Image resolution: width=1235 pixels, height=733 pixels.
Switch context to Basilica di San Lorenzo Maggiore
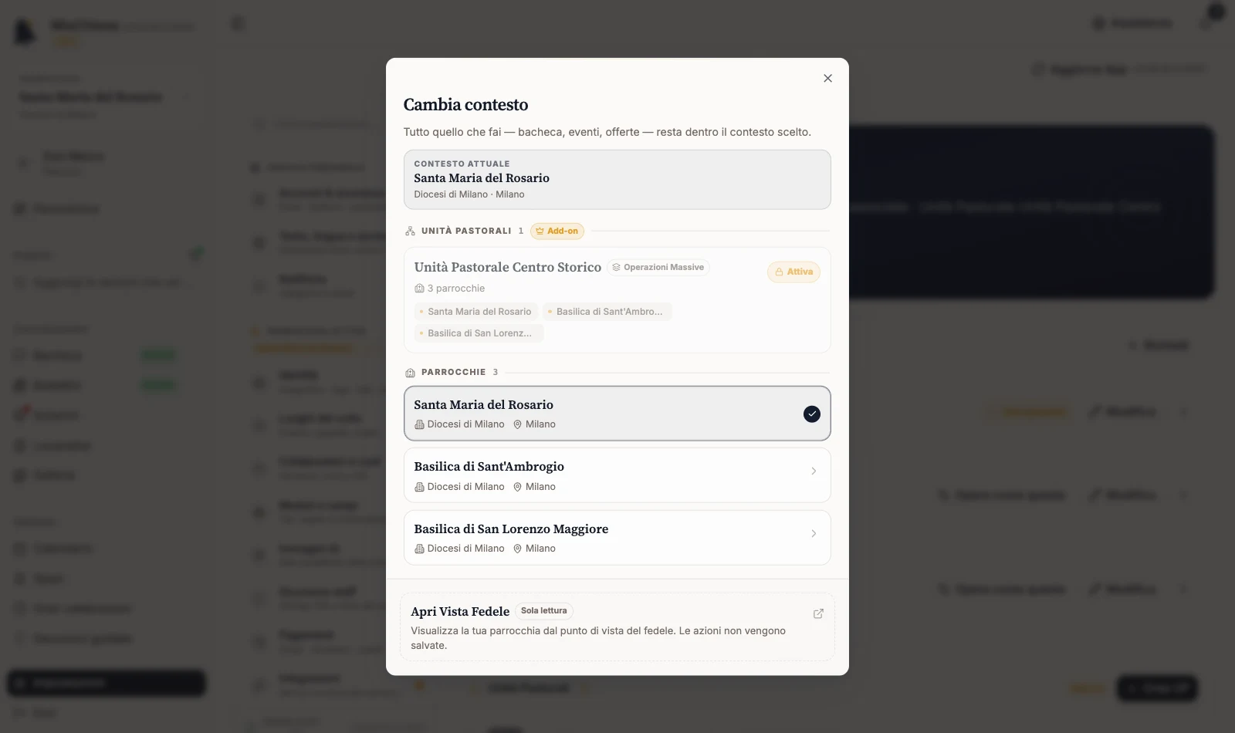617,538
